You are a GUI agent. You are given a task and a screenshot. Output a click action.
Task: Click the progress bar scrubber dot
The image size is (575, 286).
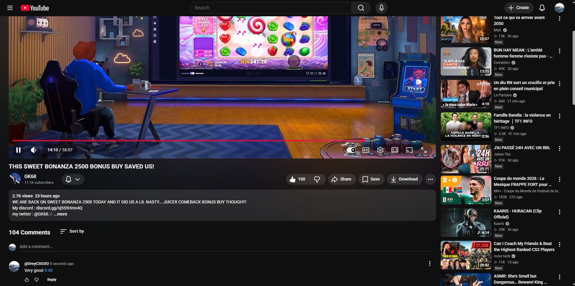[x=362, y=141]
